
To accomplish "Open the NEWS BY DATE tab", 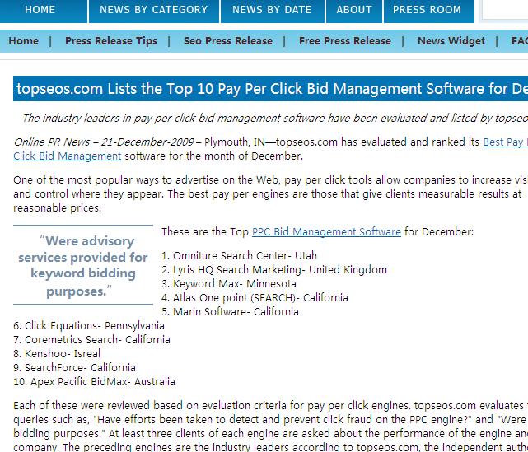I will pyautogui.click(x=272, y=10).
